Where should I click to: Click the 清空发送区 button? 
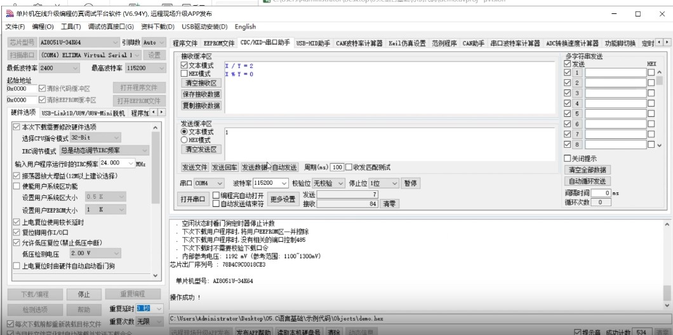(201, 150)
